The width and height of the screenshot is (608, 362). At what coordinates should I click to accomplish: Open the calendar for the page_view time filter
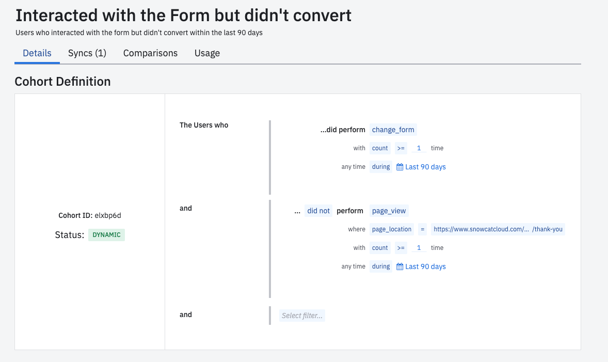click(421, 266)
